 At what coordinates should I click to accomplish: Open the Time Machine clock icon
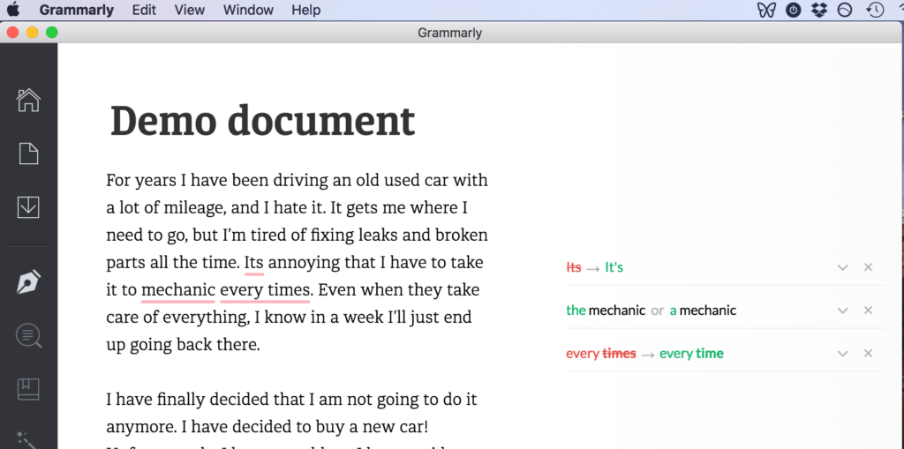pos(875,10)
